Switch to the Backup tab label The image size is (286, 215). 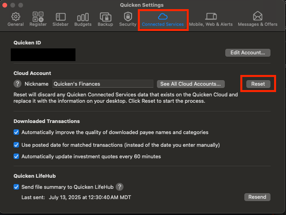click(105, 24)
